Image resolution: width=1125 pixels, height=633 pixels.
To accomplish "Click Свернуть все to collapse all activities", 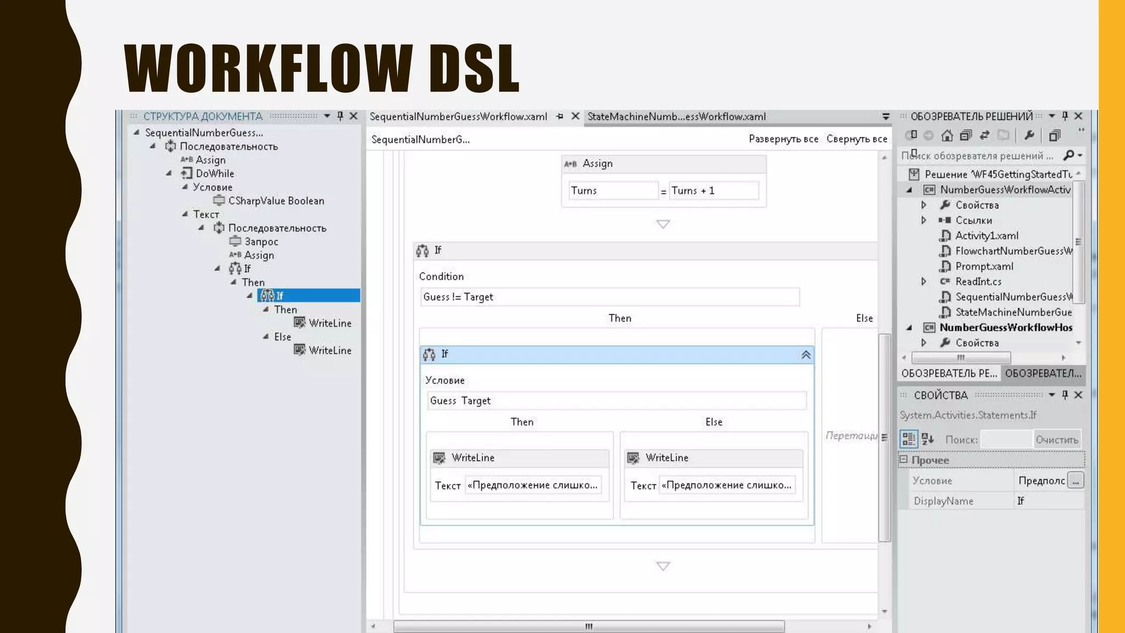I will [x=856, y=139].
